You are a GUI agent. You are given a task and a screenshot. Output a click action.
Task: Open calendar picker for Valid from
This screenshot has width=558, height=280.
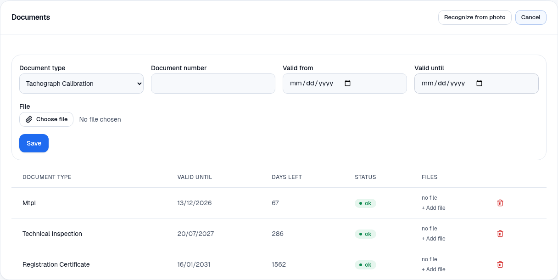coord(347,84)
